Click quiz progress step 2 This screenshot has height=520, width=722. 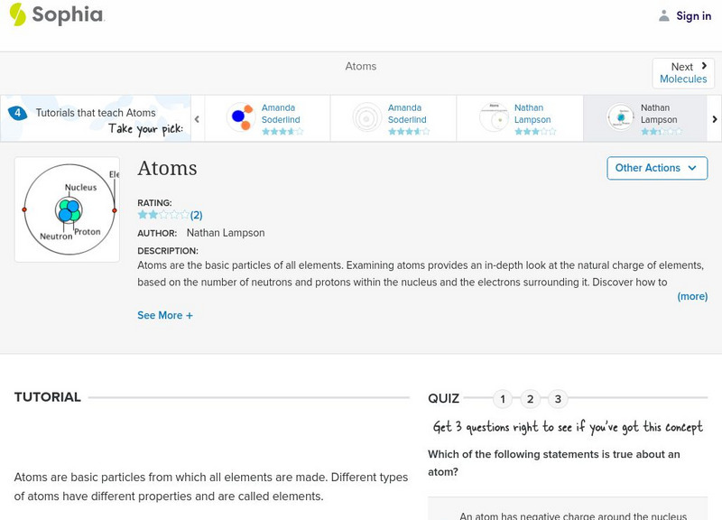tap(530, 396)
